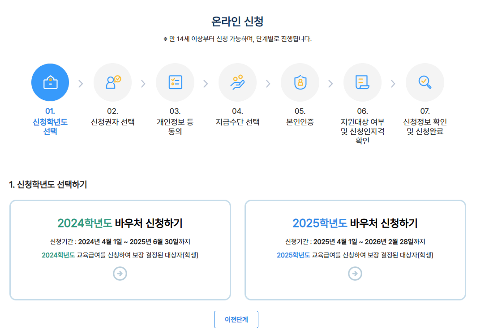Select the 지급수단 선택 hand icon
This screenshot has height=334, width=485.
pos(237,82)
